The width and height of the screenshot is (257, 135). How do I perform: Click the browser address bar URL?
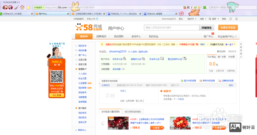tap(70, 8)
